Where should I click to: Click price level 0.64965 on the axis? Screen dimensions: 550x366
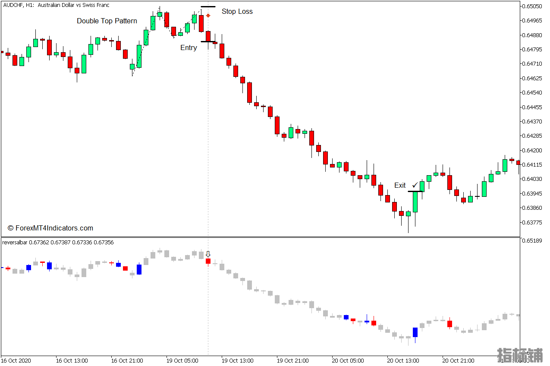coord(532,20)
